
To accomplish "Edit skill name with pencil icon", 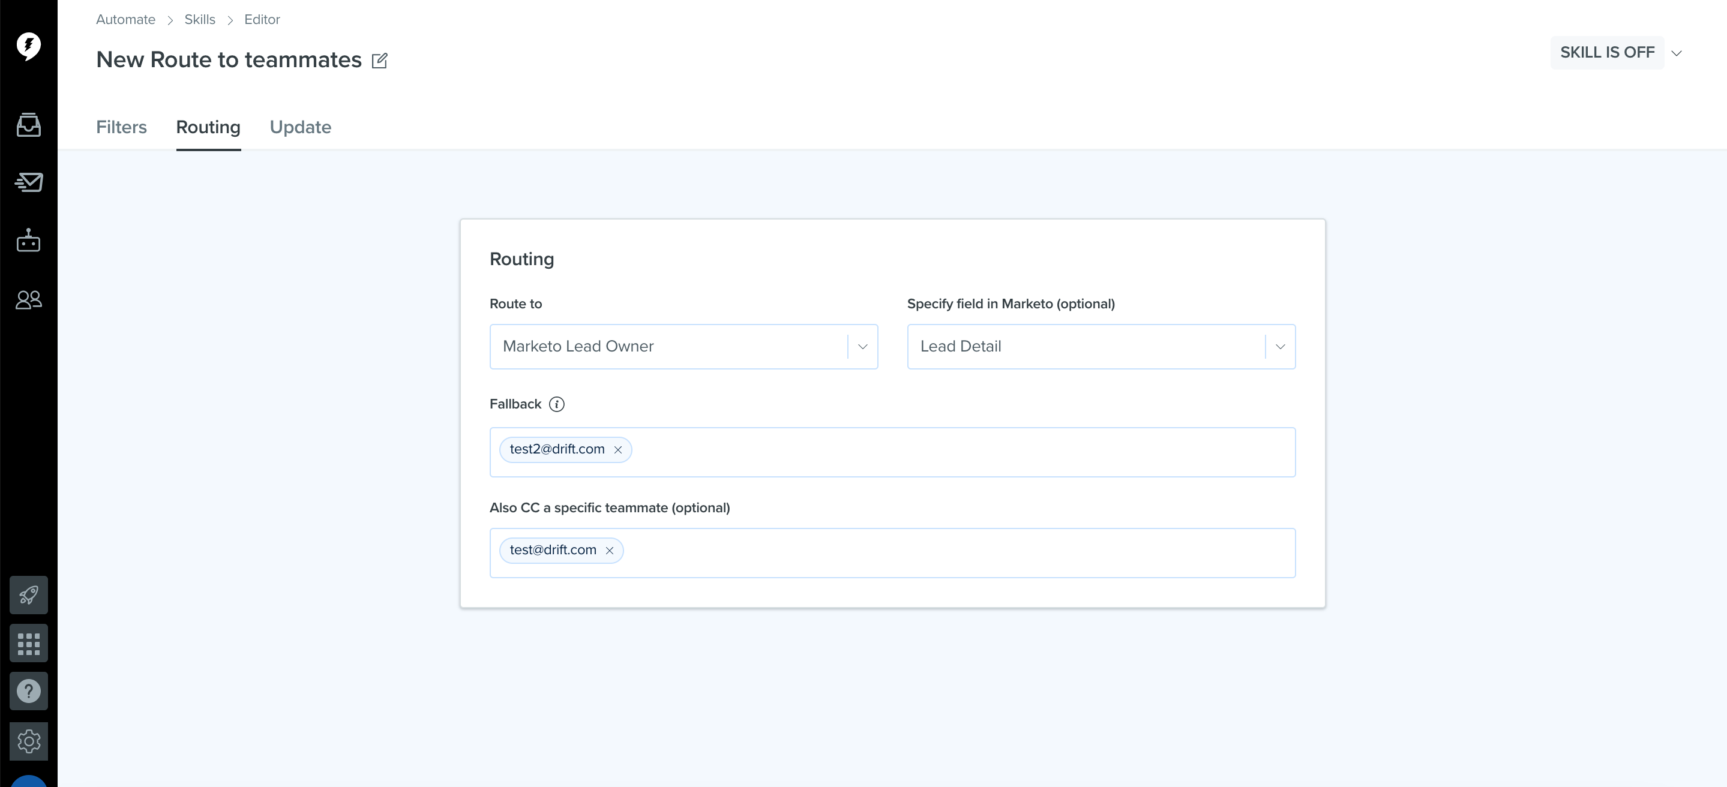I will (379, 61).
